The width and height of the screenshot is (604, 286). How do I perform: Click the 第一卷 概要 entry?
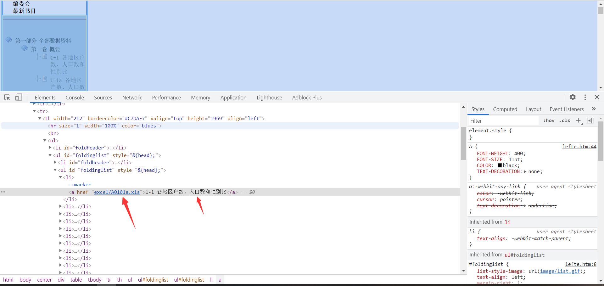pyautogui.click(x=45, y=49)
